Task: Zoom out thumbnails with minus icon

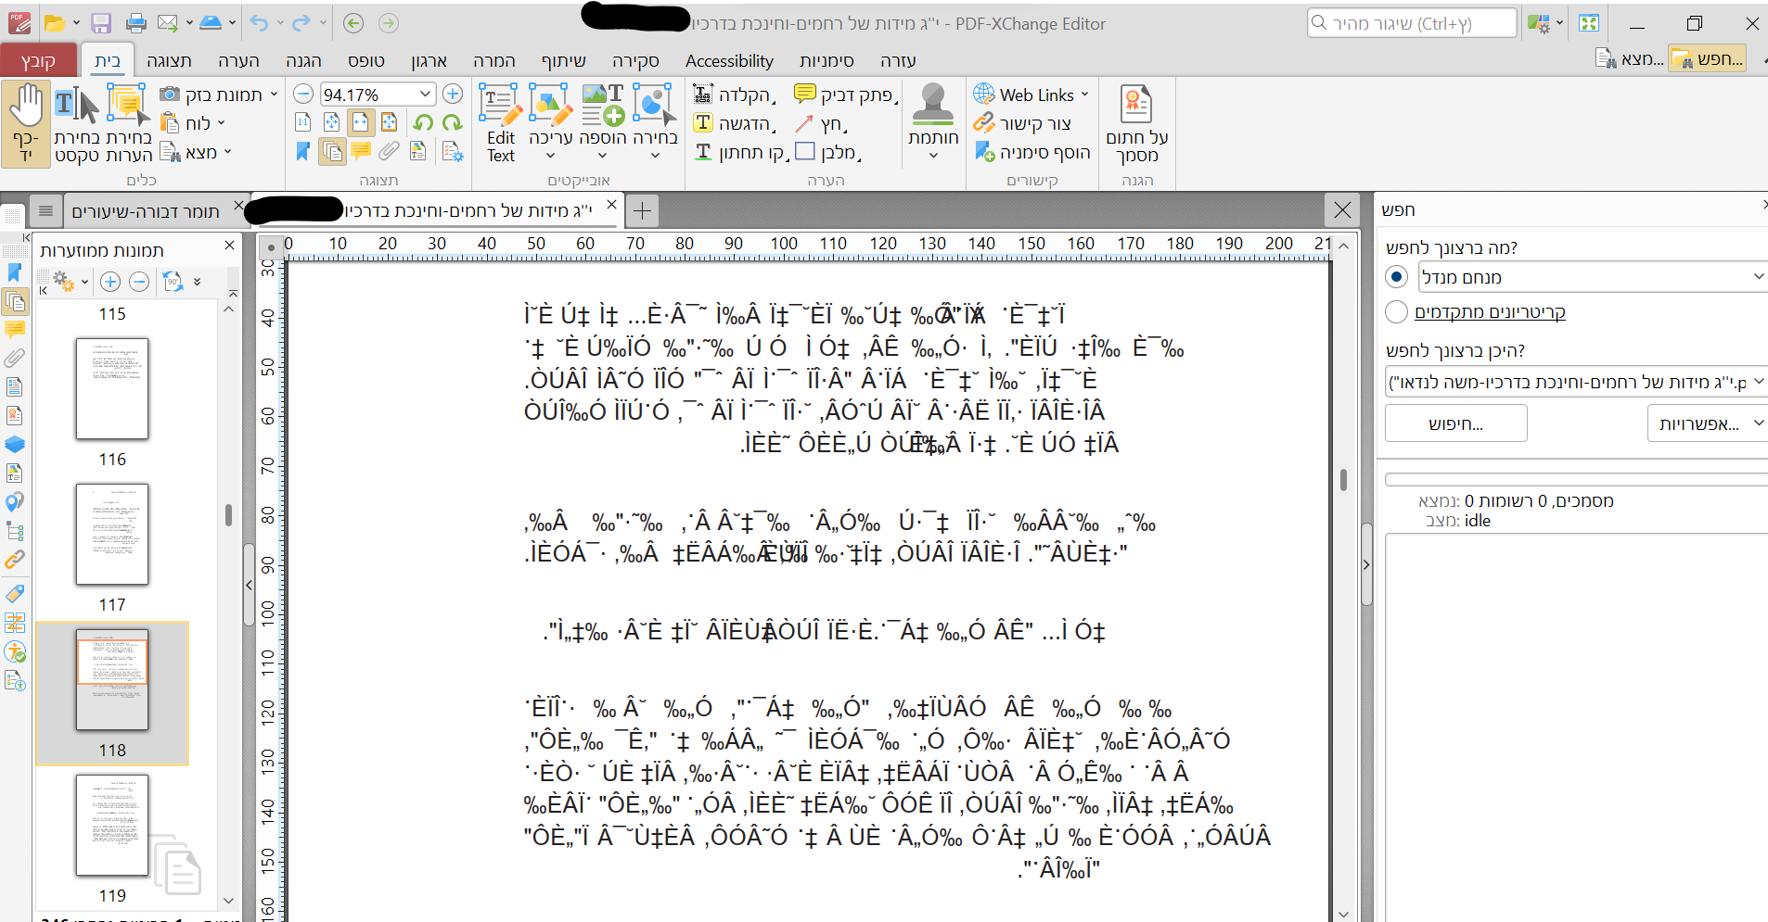Action: (x=139, y=282)
